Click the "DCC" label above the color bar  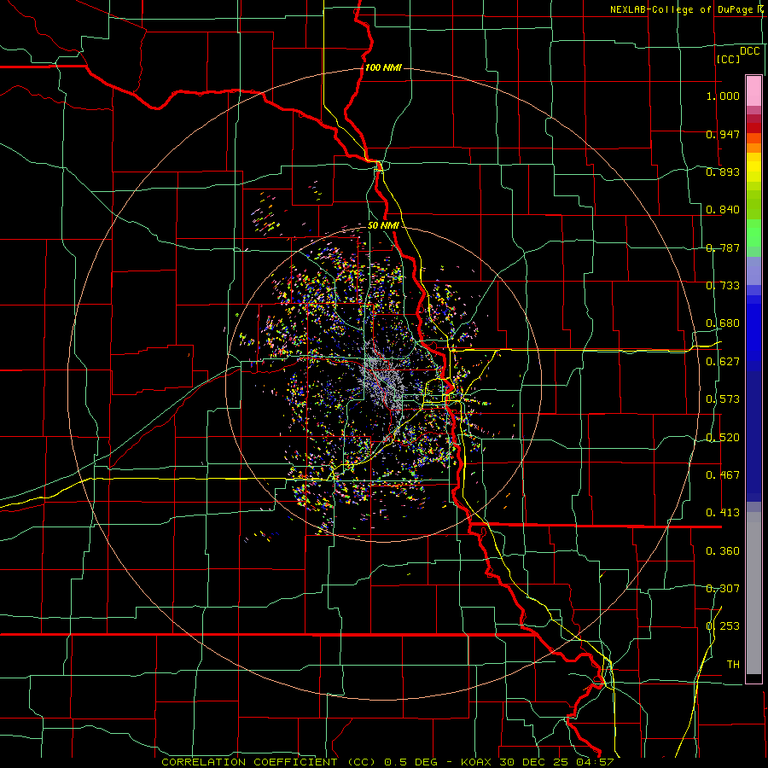(749, 51)
